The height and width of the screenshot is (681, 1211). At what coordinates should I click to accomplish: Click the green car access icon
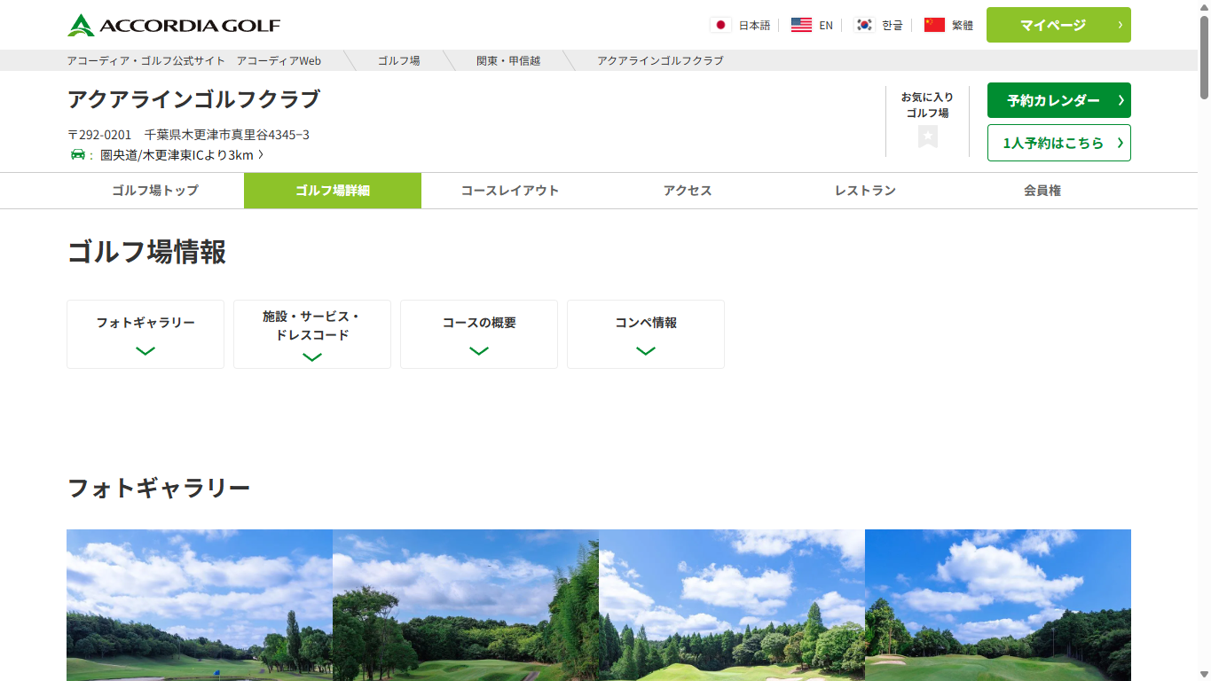click(x=78, y=154)
